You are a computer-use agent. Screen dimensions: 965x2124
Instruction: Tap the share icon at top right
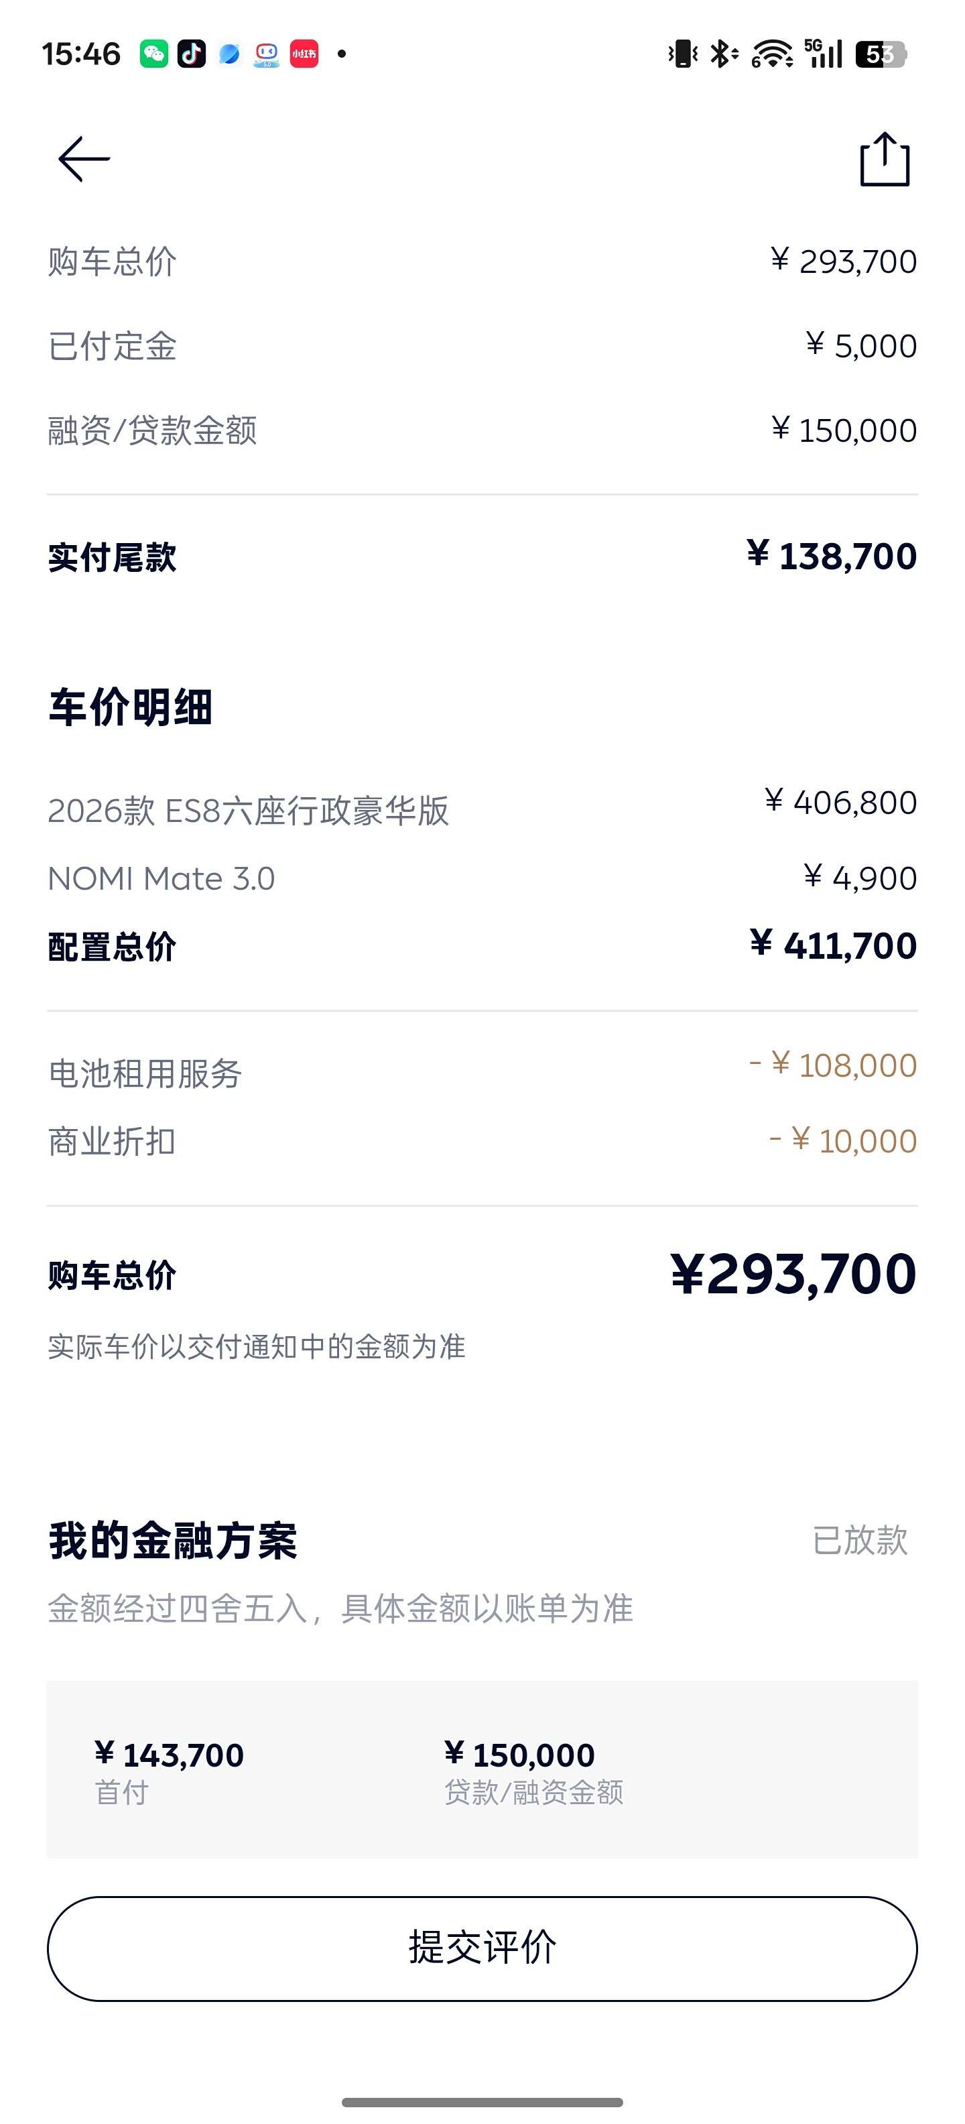pyautogui.click(x=884, y=159)
